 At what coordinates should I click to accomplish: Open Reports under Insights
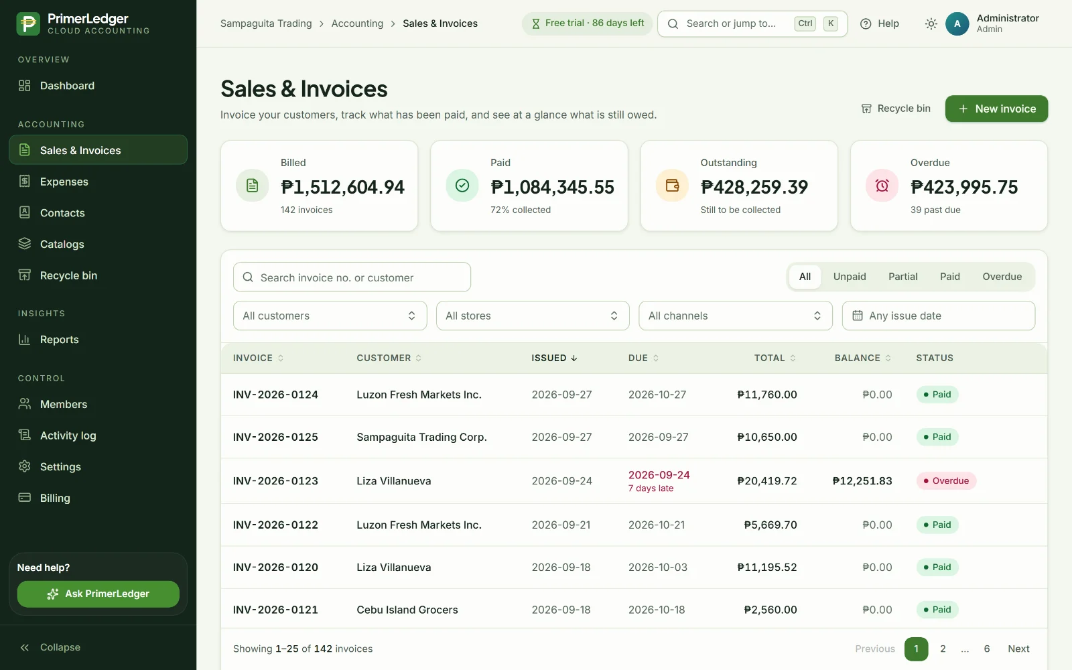98,340
